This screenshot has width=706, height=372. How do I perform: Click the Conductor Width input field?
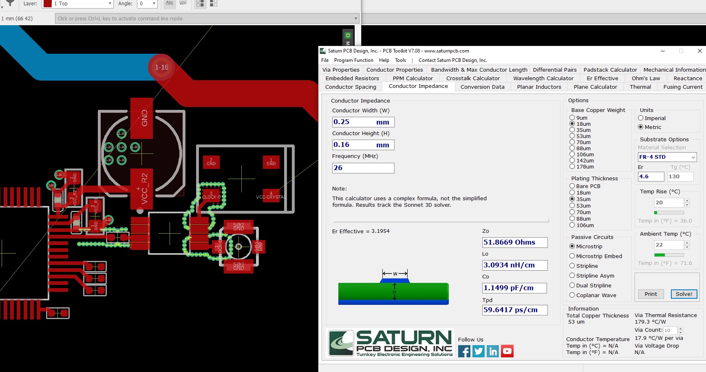pyautogui.click(x=363, y=122)
